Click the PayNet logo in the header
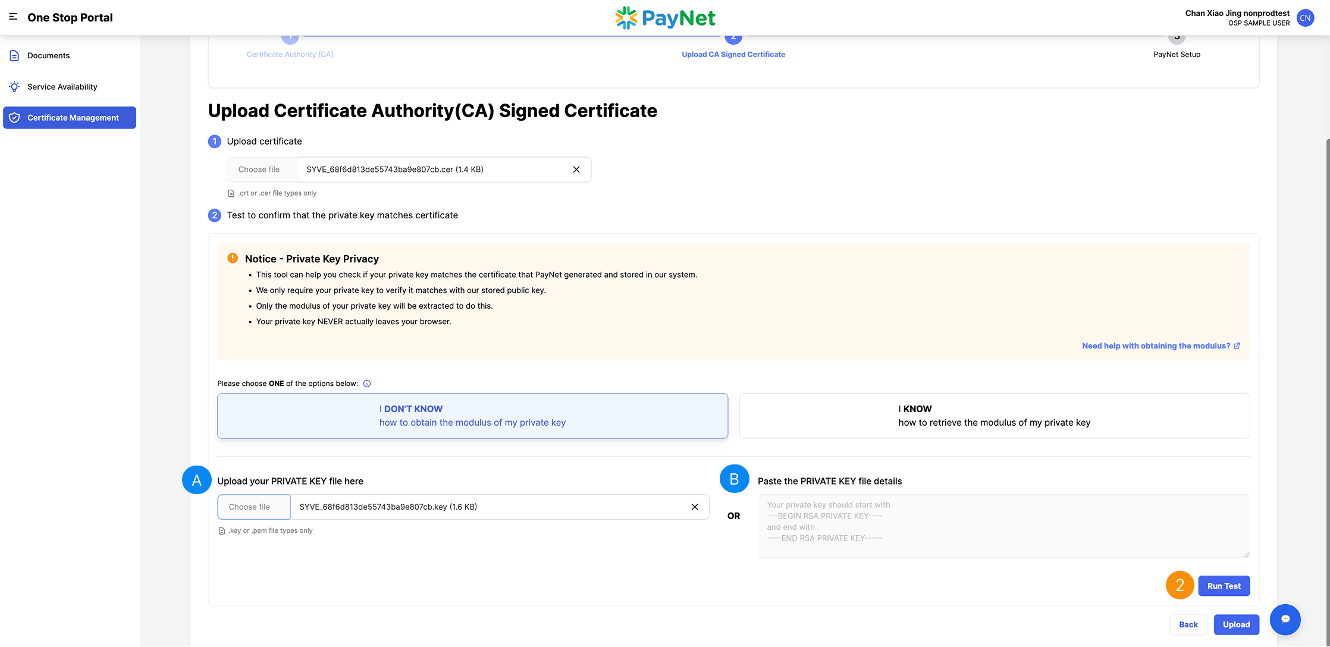 tap(664, 18)
